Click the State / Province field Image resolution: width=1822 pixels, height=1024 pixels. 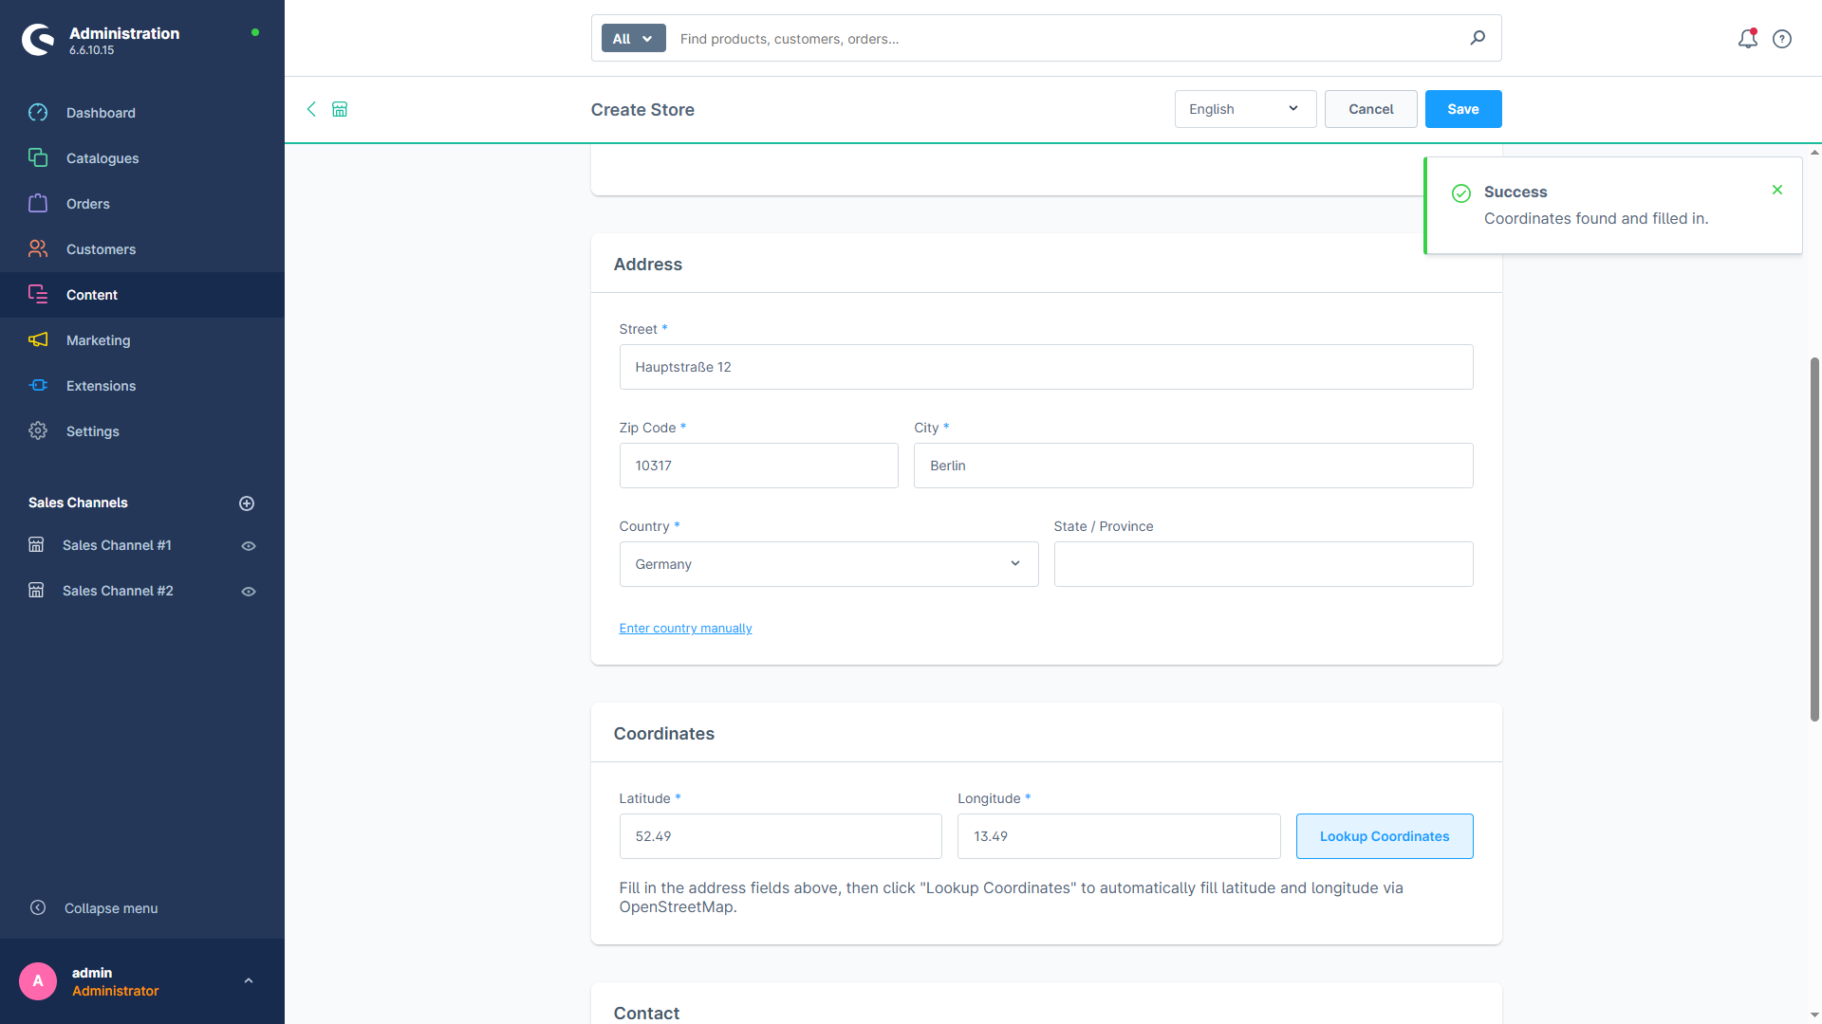(1263, 564)
